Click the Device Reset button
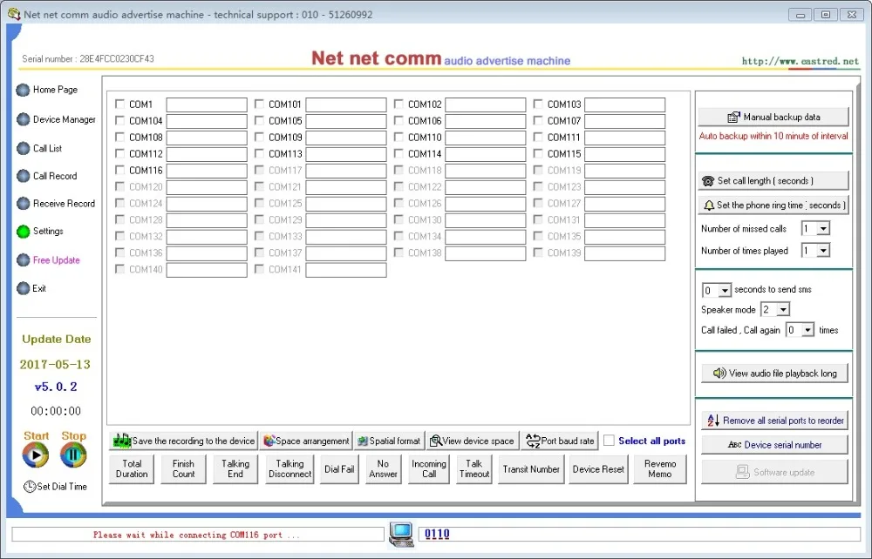 (598, 469)
